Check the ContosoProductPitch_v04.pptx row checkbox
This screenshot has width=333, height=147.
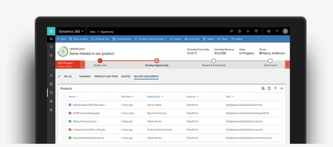[64, 130]
